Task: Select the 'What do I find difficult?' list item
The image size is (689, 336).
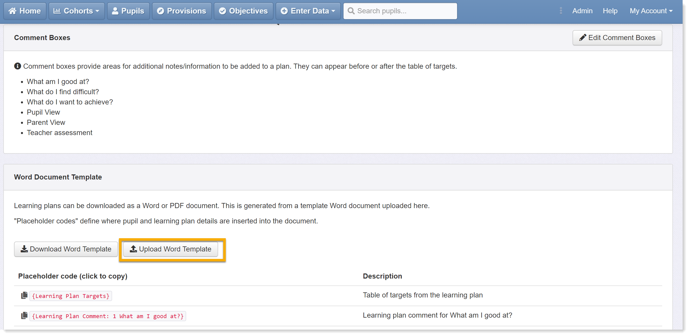Action: coord(63,92)
